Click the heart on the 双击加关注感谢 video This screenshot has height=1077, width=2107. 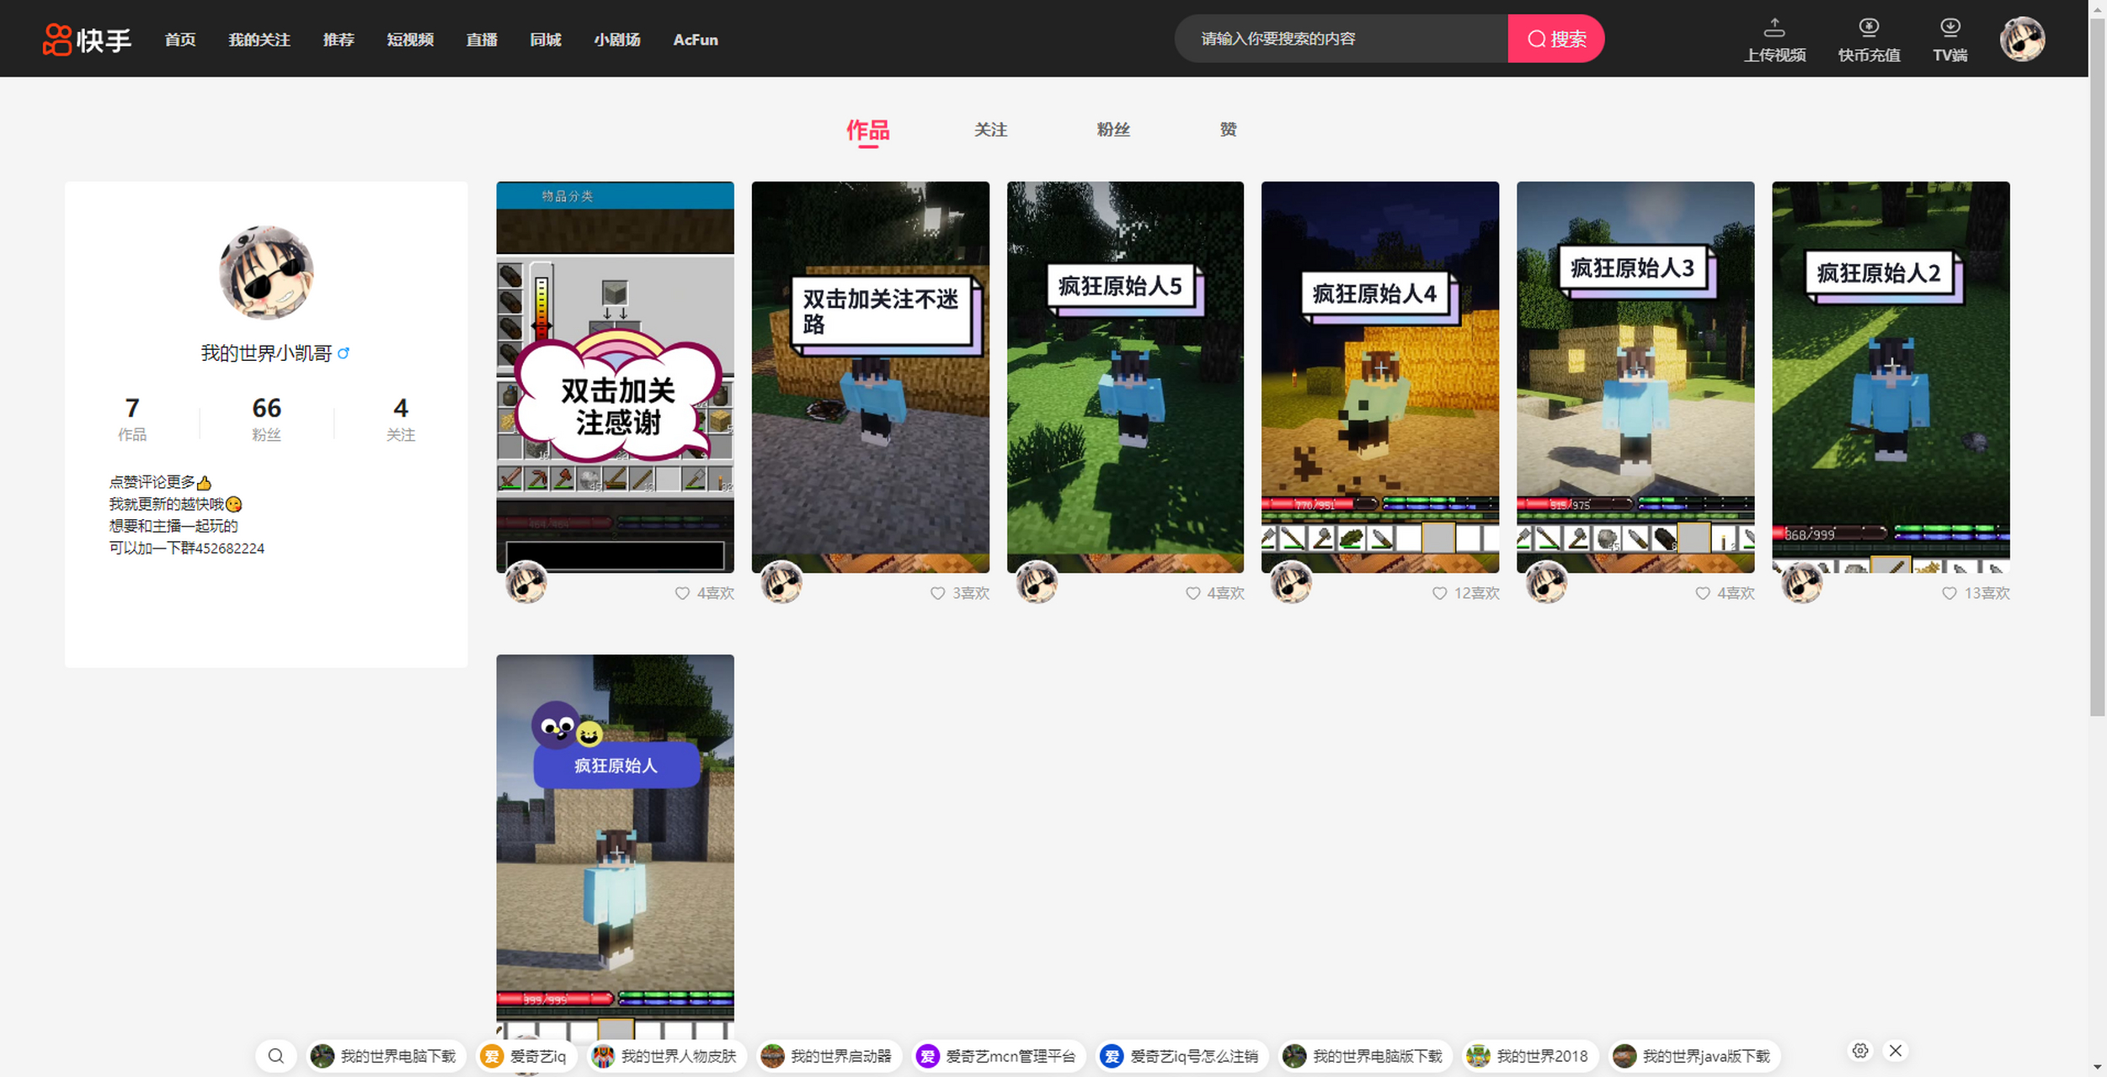point(682,593)
